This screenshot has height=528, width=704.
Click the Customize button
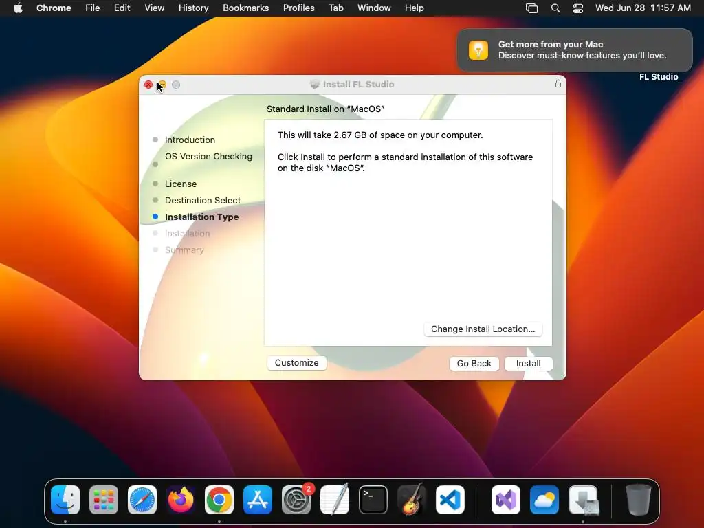pos(297,363)
